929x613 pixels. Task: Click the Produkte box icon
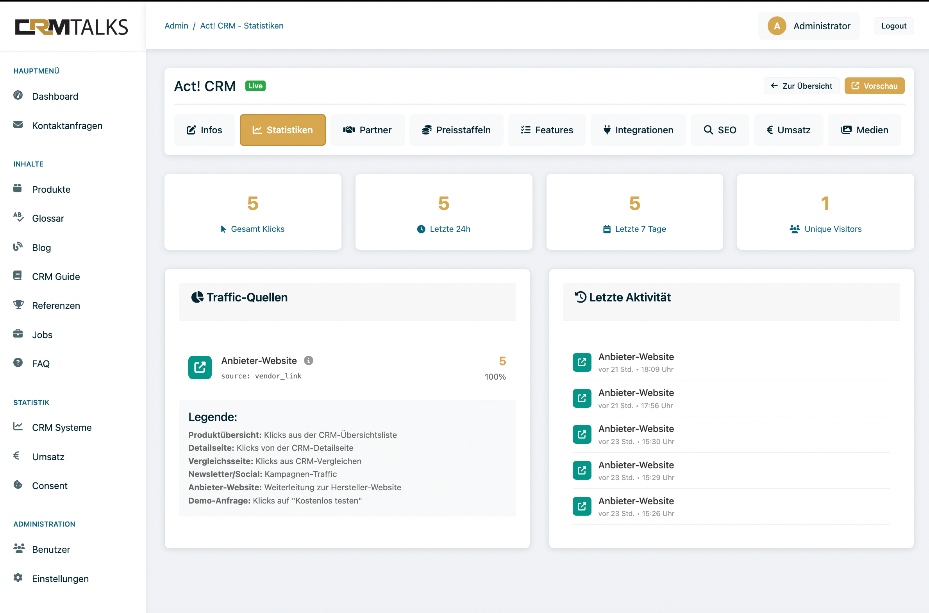[18, 188]
